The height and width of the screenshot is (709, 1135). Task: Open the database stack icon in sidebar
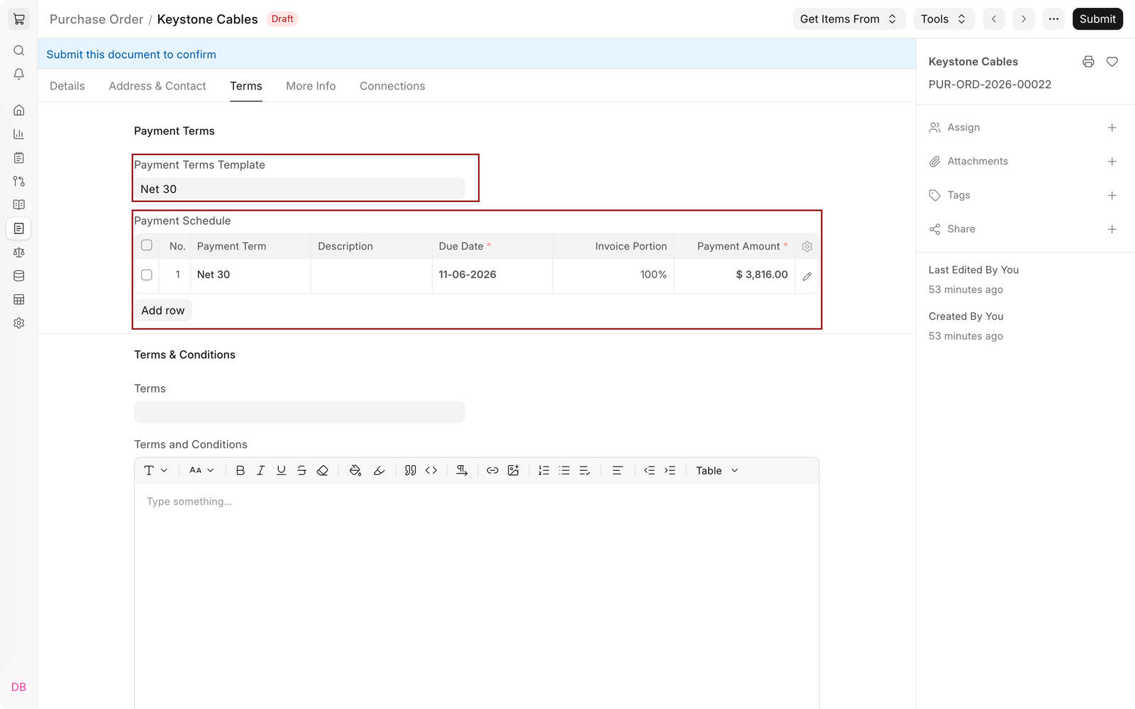(x=19, y=276)
